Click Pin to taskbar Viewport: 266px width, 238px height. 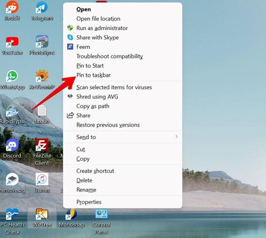122,75
